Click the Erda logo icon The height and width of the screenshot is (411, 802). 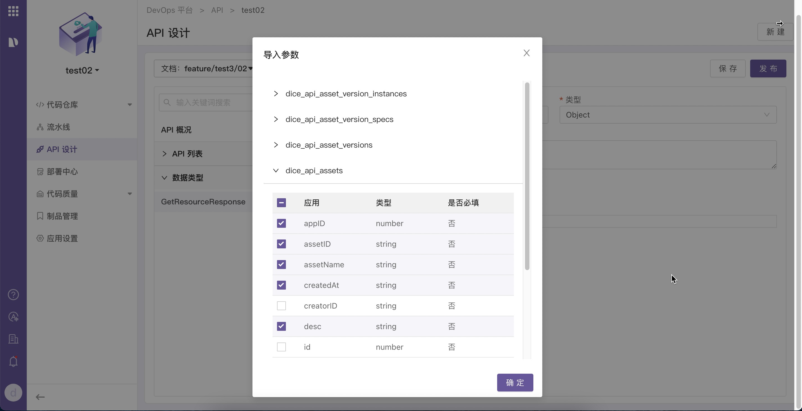pos(13,42)
